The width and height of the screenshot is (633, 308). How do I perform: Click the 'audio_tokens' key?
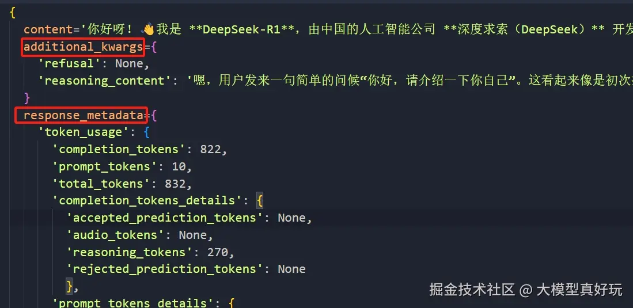pyautogui.click(x=115, y=235)
